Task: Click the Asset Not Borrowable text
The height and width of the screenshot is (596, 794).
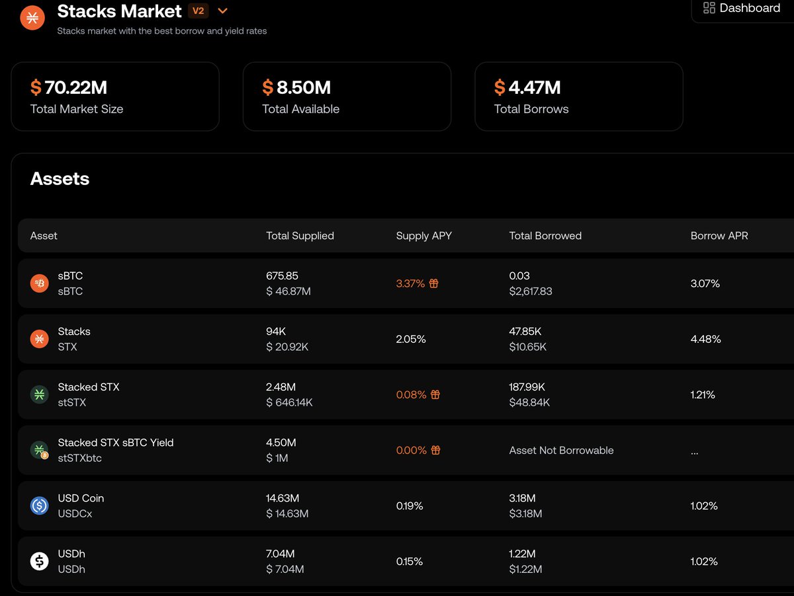Action: [x=562, y=450]
